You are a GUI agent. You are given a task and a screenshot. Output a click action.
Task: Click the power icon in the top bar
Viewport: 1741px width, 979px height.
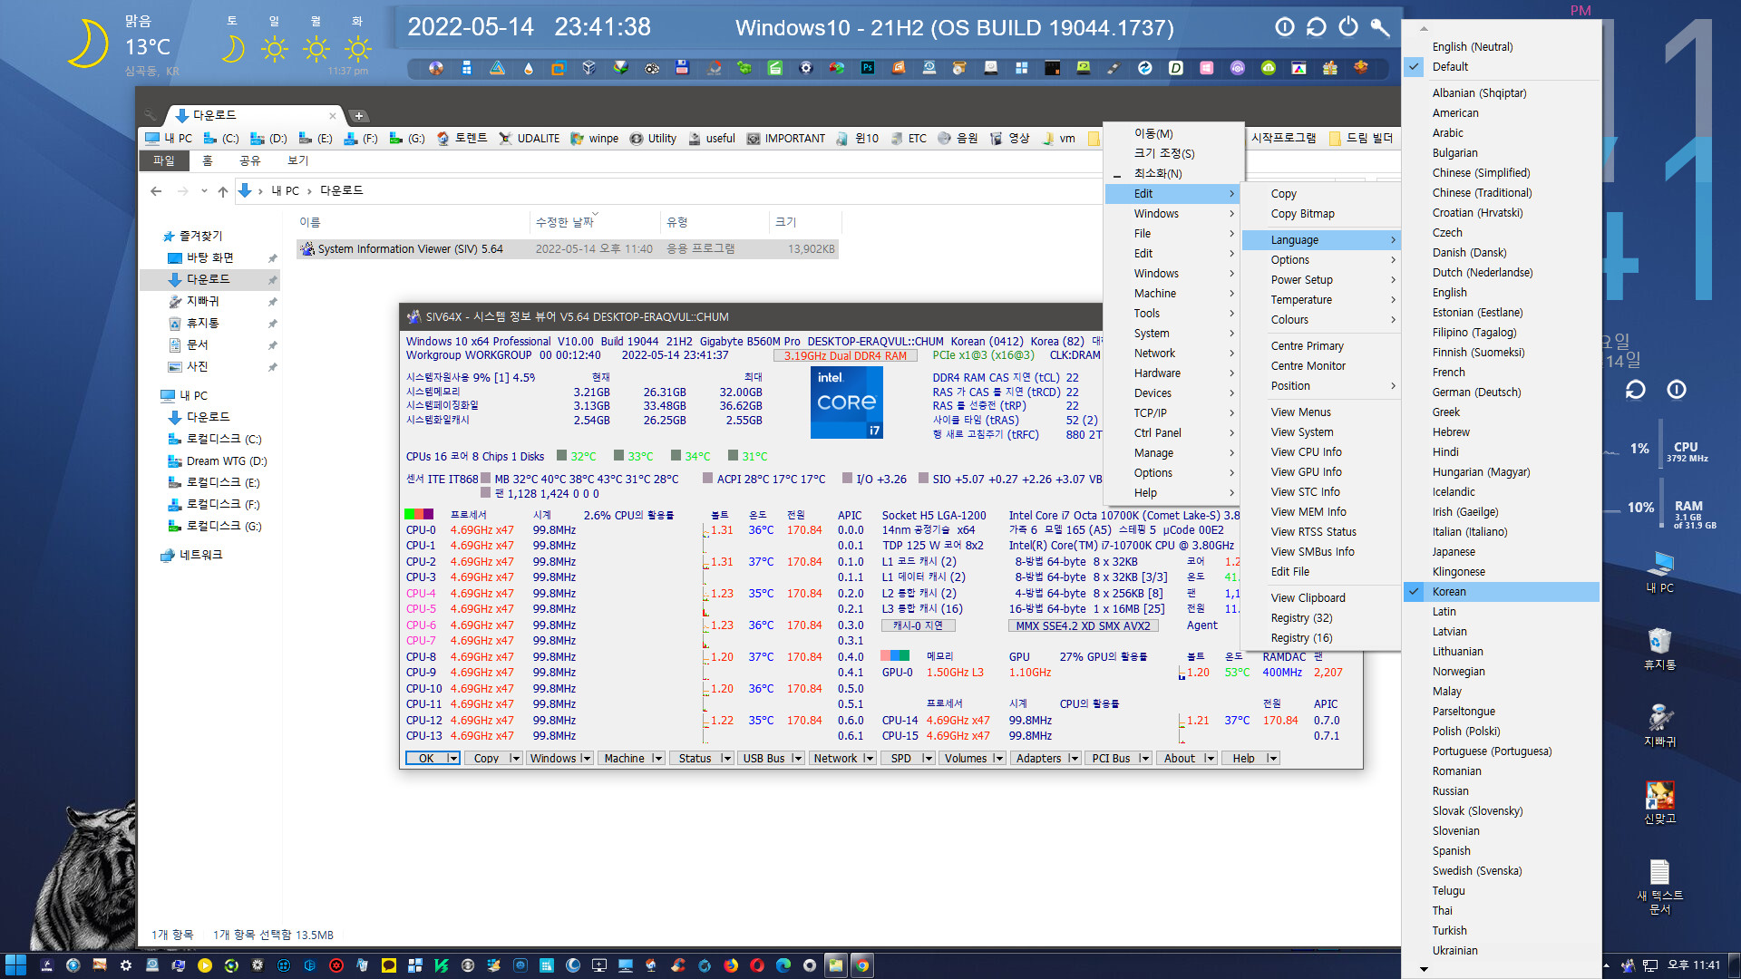click(1348, 27)
